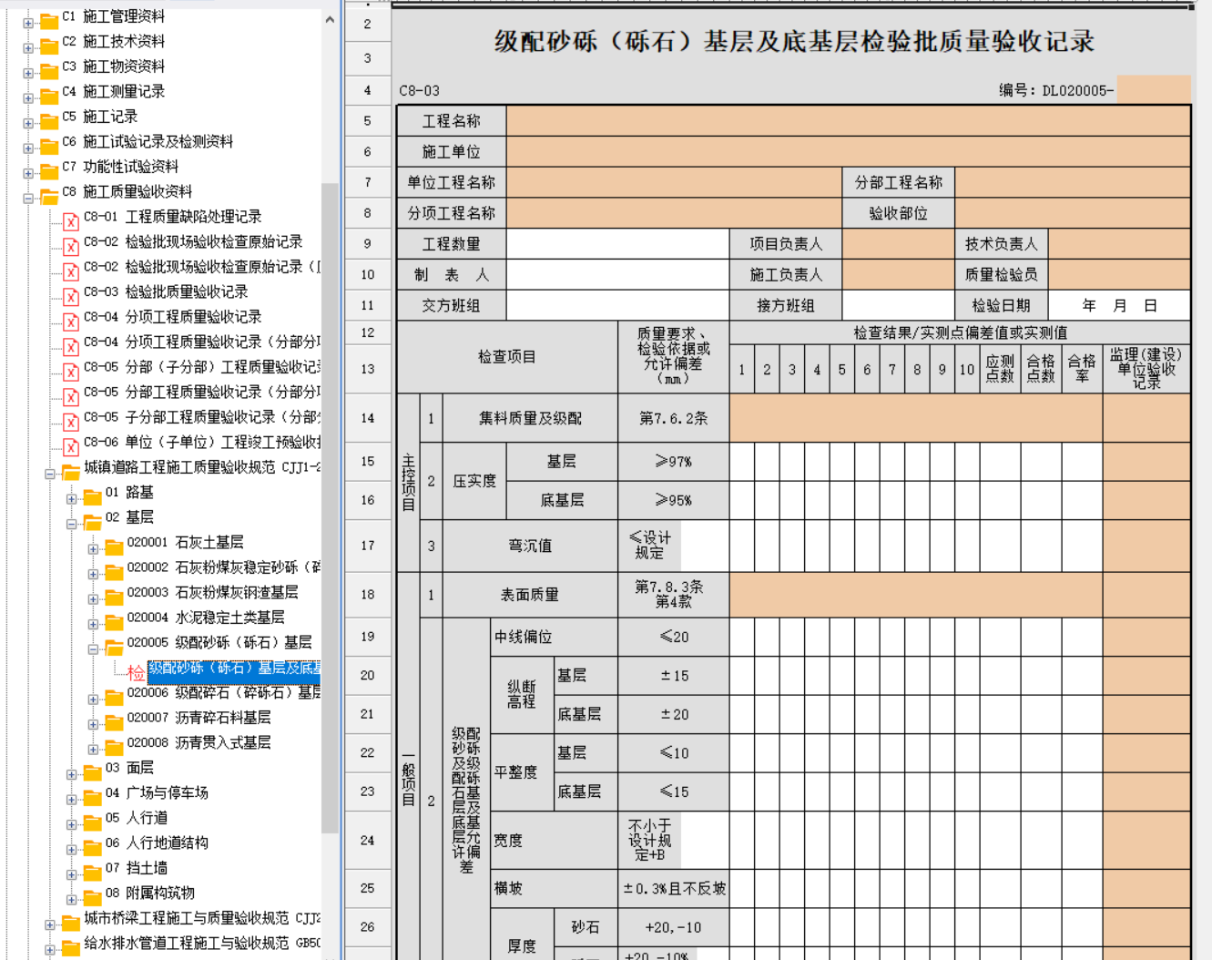Click the folder icon of 020001 石灰土基层
Viewport: 1212px width, 960px height.
(x=114, y=546)
